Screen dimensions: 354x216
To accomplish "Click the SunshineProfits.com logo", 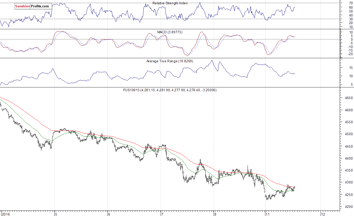I will tap(33, 6).
